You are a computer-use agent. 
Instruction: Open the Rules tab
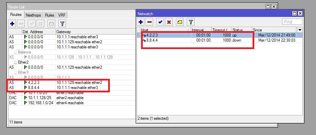[50, 15]
